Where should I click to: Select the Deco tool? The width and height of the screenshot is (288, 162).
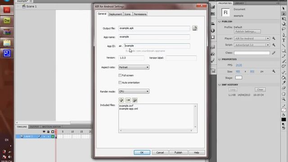click(283, 66)
